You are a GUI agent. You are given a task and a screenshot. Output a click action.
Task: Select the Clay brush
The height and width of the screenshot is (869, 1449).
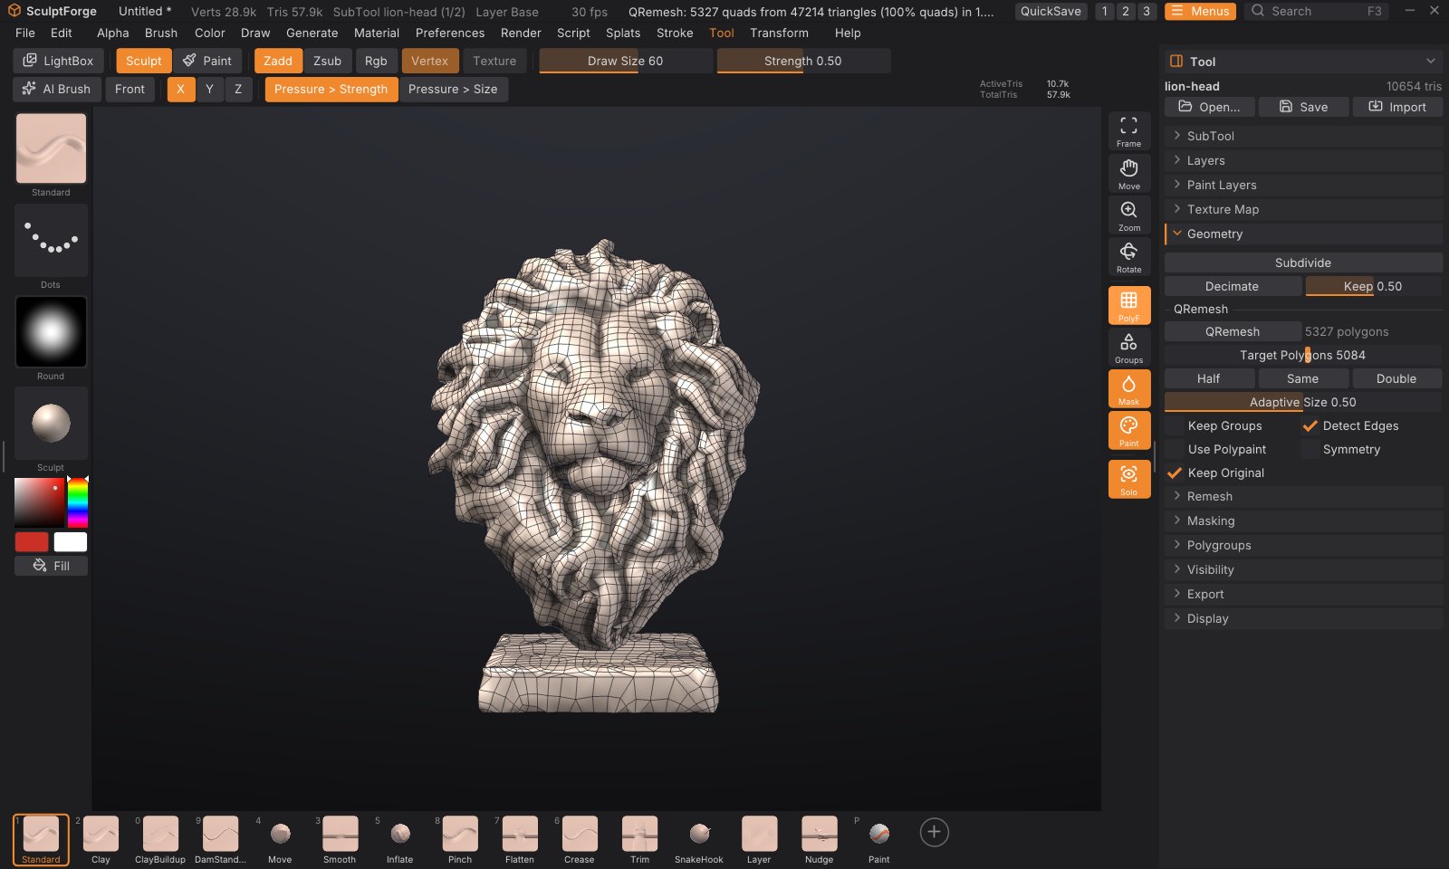click(x=101, y=839)
